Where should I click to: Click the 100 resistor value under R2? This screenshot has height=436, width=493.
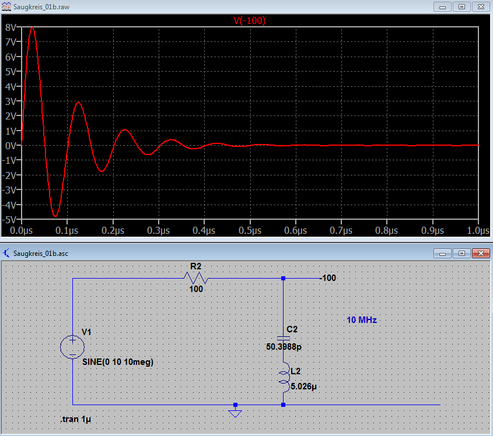(196, 289)
